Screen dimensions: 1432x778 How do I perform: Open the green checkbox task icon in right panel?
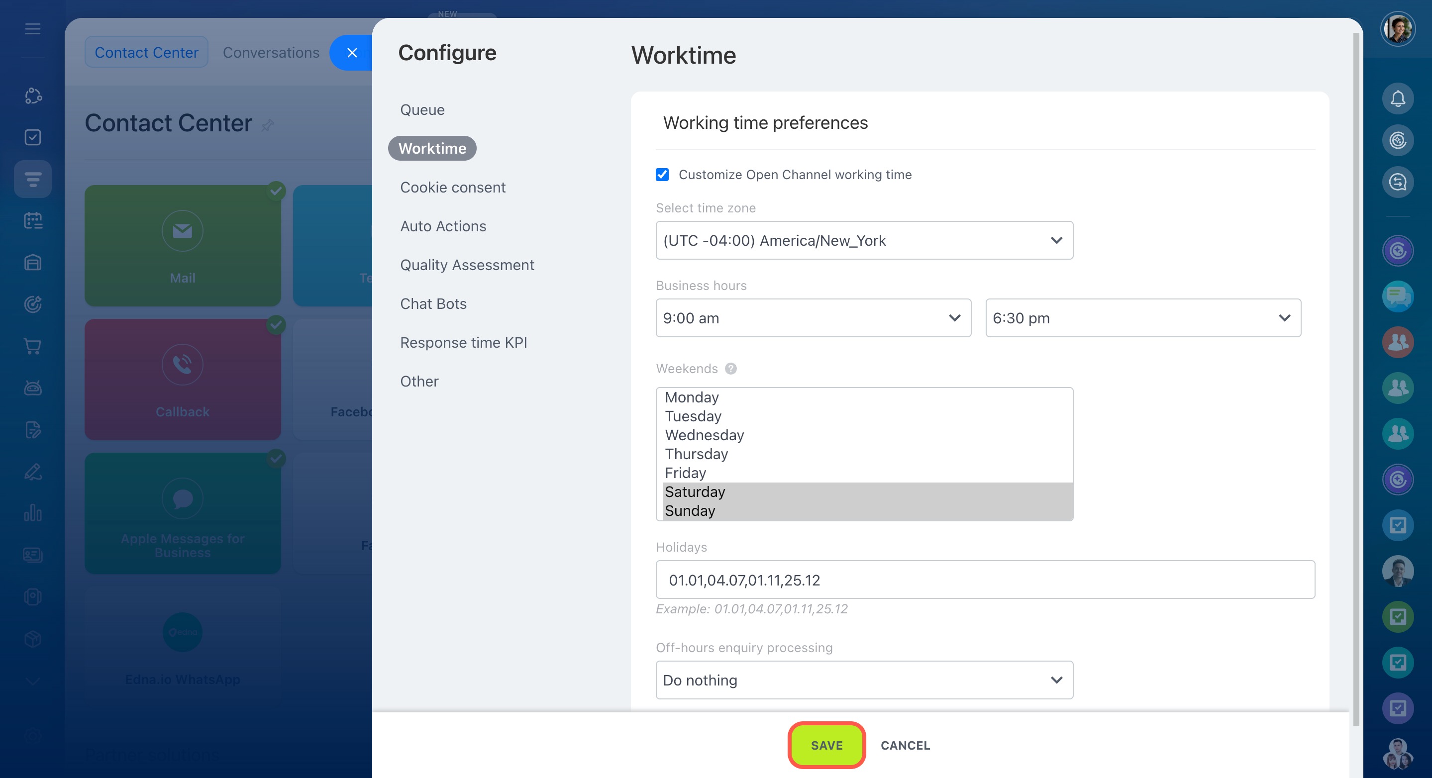coord(1398,616)
